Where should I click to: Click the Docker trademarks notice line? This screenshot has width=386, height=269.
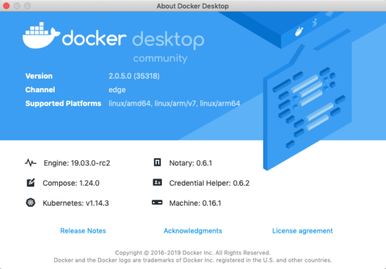(193, 260)
